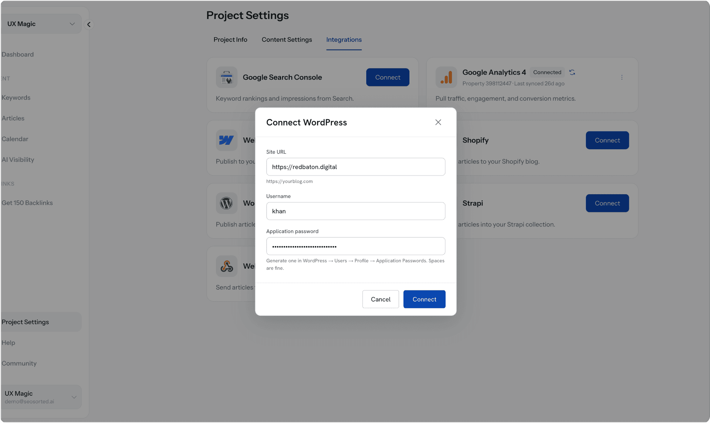Connect the Shopify integration
710x423 pixels.
pyautogui.click(x=607, y=140)
